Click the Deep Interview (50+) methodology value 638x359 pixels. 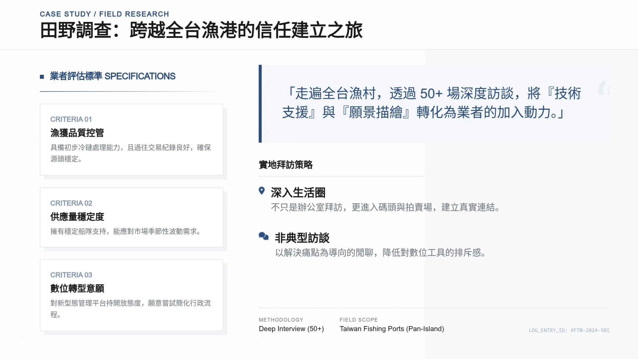[291, 329]
